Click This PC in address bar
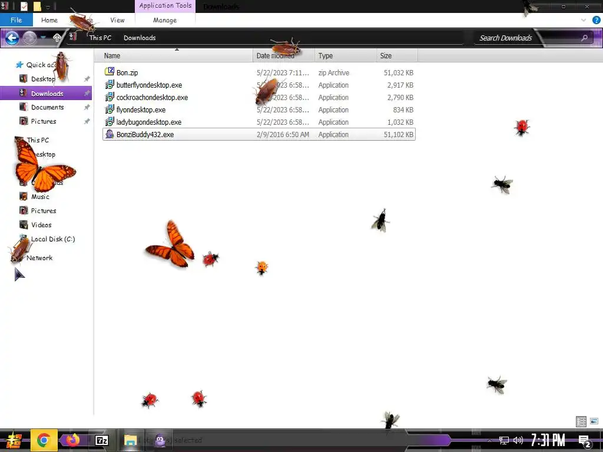603x452 pixels. (x=100, y=38)
